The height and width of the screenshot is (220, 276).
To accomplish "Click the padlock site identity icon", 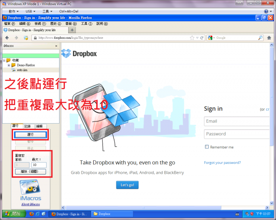I will tap(35, 38).
